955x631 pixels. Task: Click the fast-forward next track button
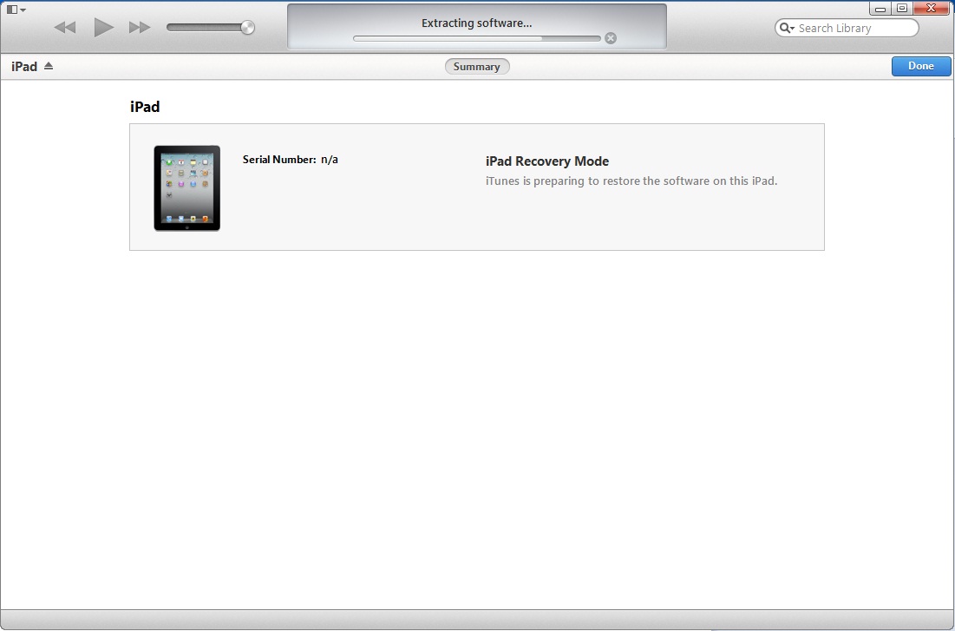pos(140,28)
